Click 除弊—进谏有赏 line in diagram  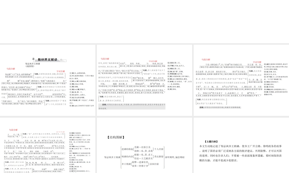pyautogui.click(x=140, y=162)
